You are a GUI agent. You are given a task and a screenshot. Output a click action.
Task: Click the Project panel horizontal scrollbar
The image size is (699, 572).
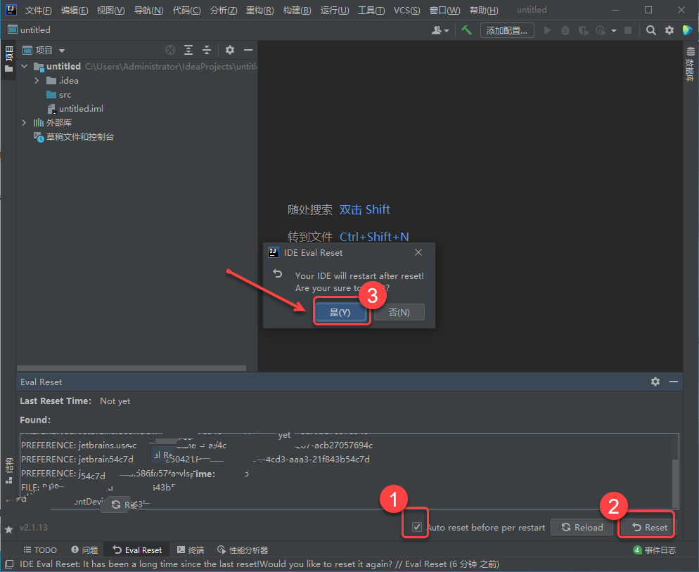tap(132, 368)
